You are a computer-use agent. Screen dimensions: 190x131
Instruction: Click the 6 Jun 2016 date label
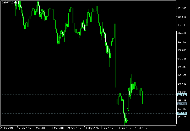tap(107, 128)
